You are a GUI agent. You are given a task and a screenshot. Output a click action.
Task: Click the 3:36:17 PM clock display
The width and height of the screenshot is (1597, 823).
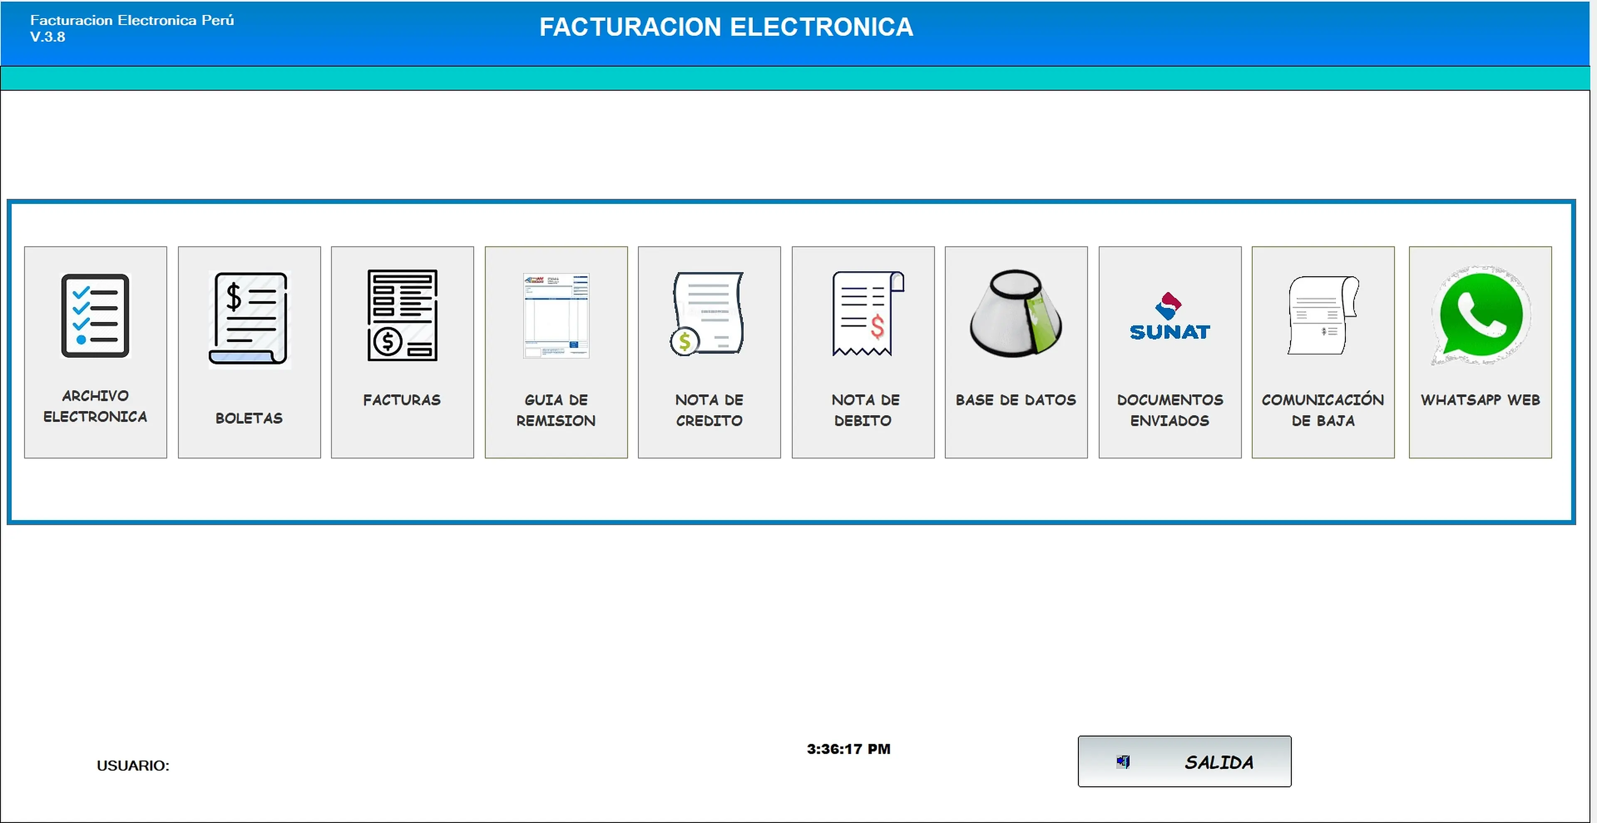pyautogui.click(x=848, y=749)
